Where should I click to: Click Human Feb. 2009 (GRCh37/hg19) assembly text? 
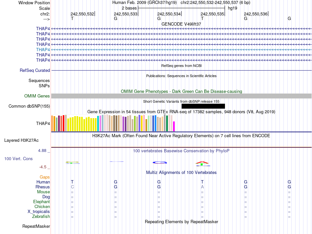pyautogui.click(x=145, y=3)
